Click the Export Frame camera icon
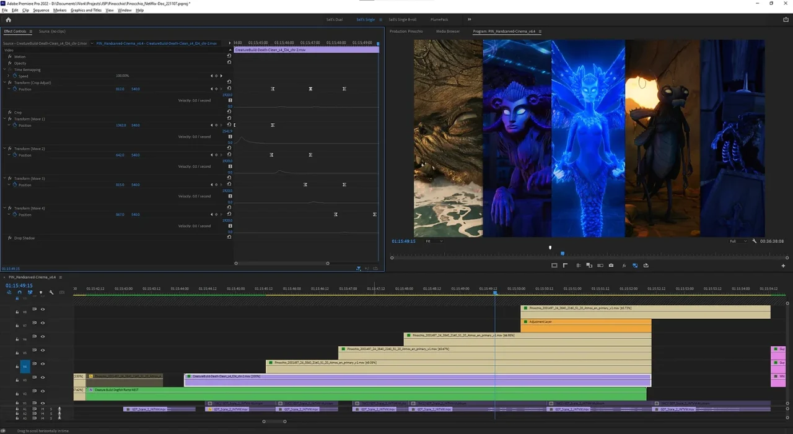 [611, 266]
